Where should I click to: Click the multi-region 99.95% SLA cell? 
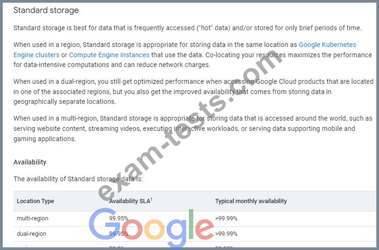[118, 218]
